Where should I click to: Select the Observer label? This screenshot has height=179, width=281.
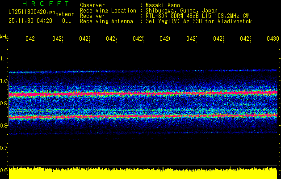[x=92, y=5]
